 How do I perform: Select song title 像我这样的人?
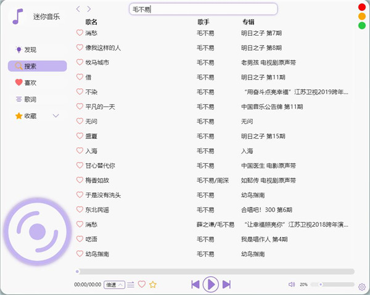click(103, 48)
